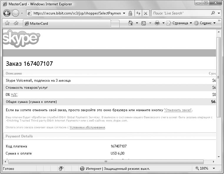Viewport: 224px width, 174px height.
Task: Open the Сервис menu
Action: [205, 23]
